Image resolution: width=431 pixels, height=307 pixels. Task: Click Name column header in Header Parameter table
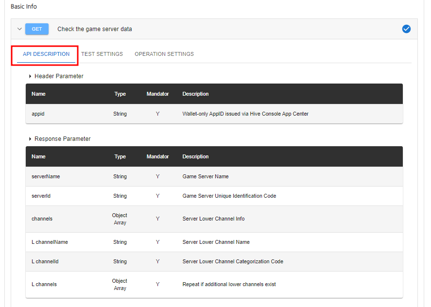click(x=38, y=94)
